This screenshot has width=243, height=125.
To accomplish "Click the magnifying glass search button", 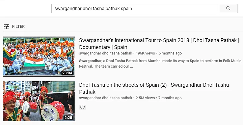I will click(x=228, y=8).
